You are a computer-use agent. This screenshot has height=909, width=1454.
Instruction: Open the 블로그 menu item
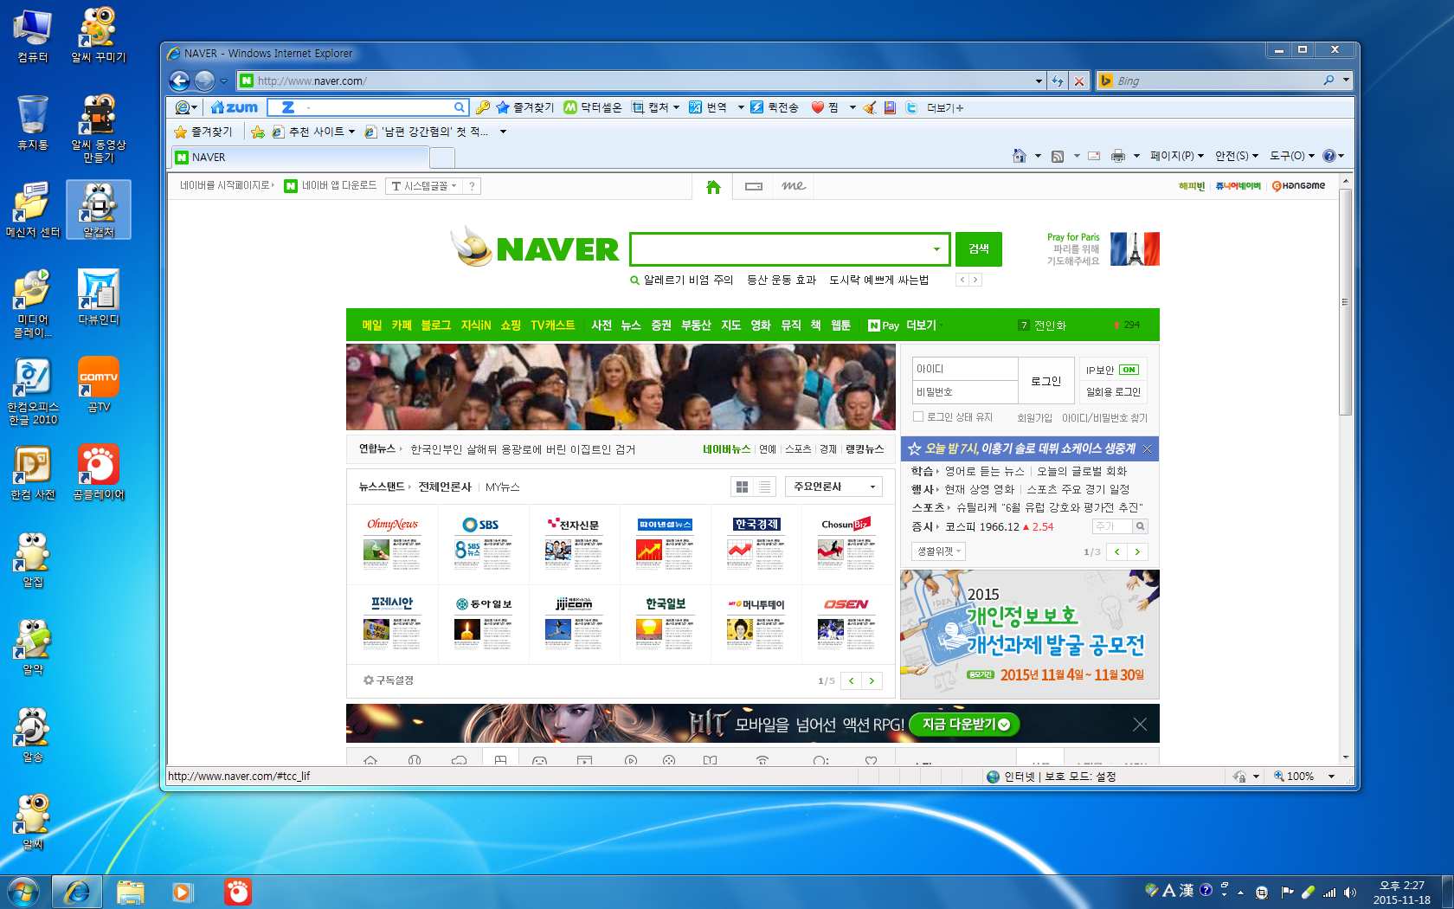(x=435, y=326)
